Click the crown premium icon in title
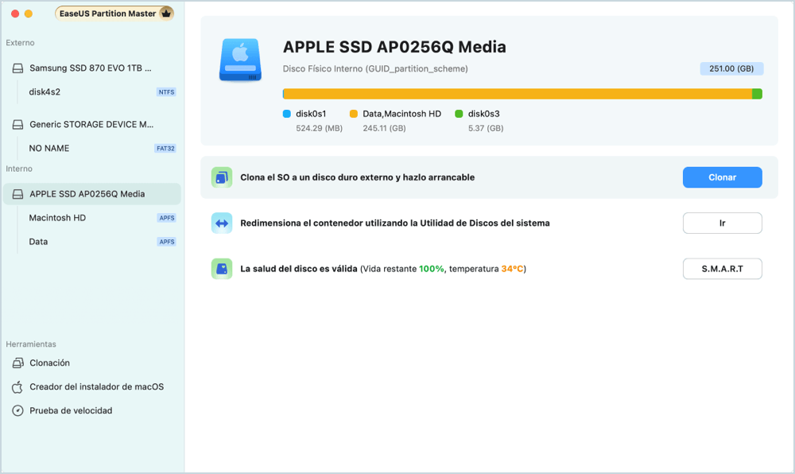795x474 pixels. (x=166, y=14)
